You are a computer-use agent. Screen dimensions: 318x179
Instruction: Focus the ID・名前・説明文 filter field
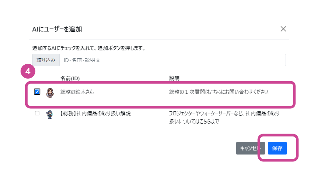pos(172,60)
